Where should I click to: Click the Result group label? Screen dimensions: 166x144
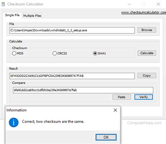[13, 69]
